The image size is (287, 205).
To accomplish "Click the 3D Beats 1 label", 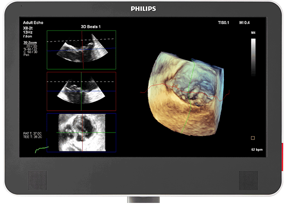I will tap(91, 27).
